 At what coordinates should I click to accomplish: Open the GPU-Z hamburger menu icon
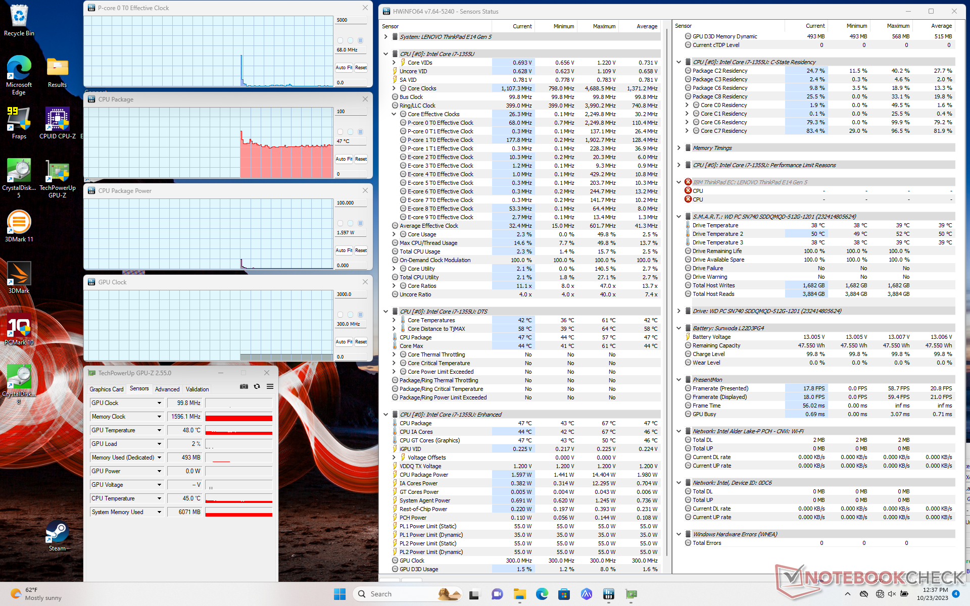coord(270,386)
